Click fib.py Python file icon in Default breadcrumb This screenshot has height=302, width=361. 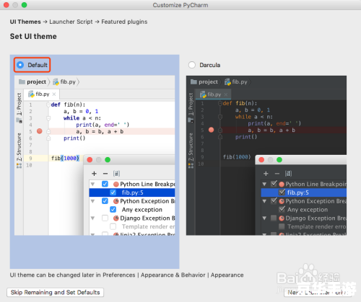[x=56, y=82]
